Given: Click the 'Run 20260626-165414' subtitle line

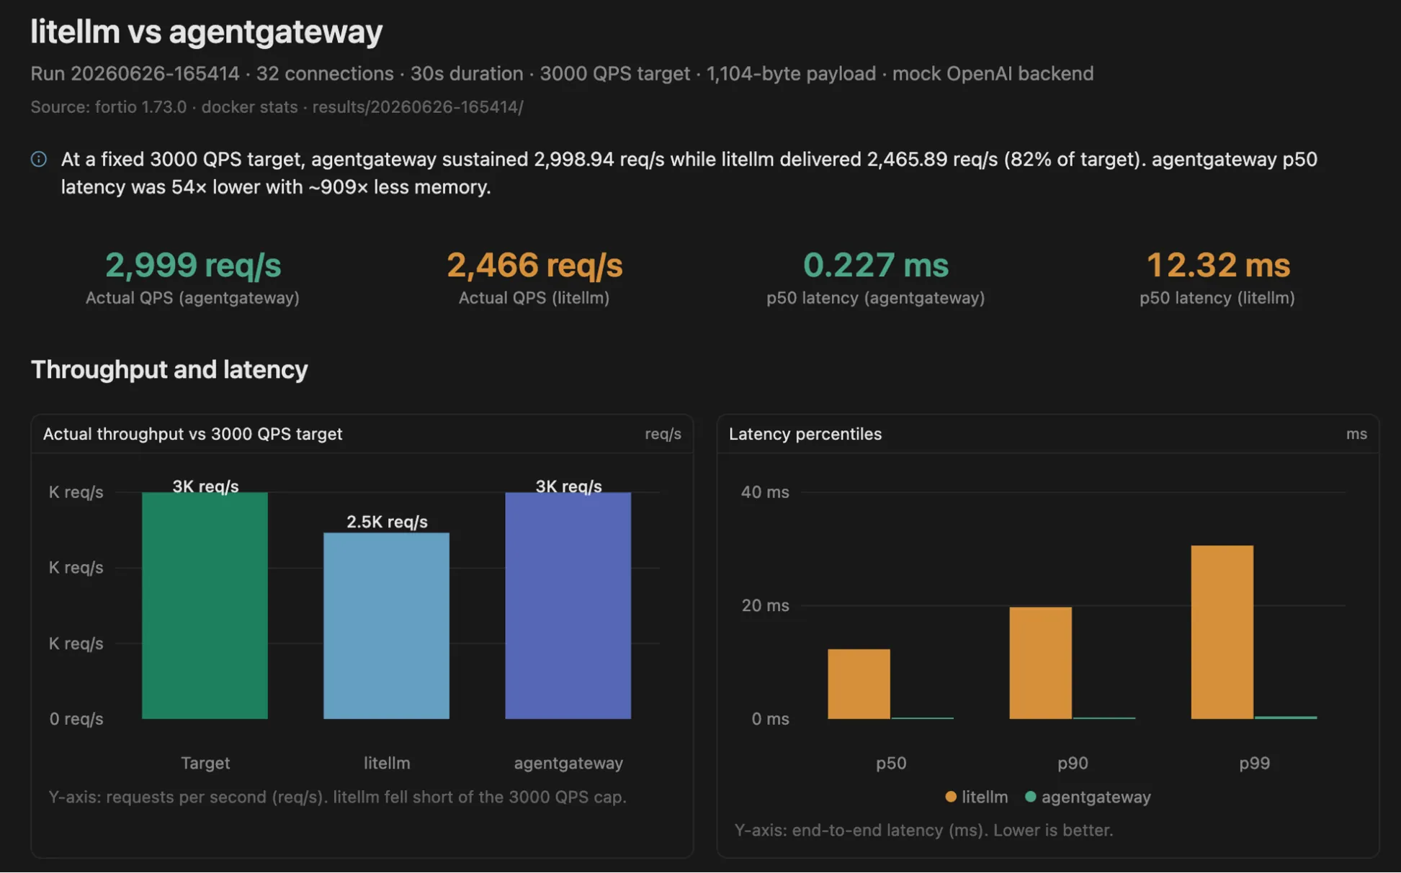Looking at the screenshot, I should [562, 73].
